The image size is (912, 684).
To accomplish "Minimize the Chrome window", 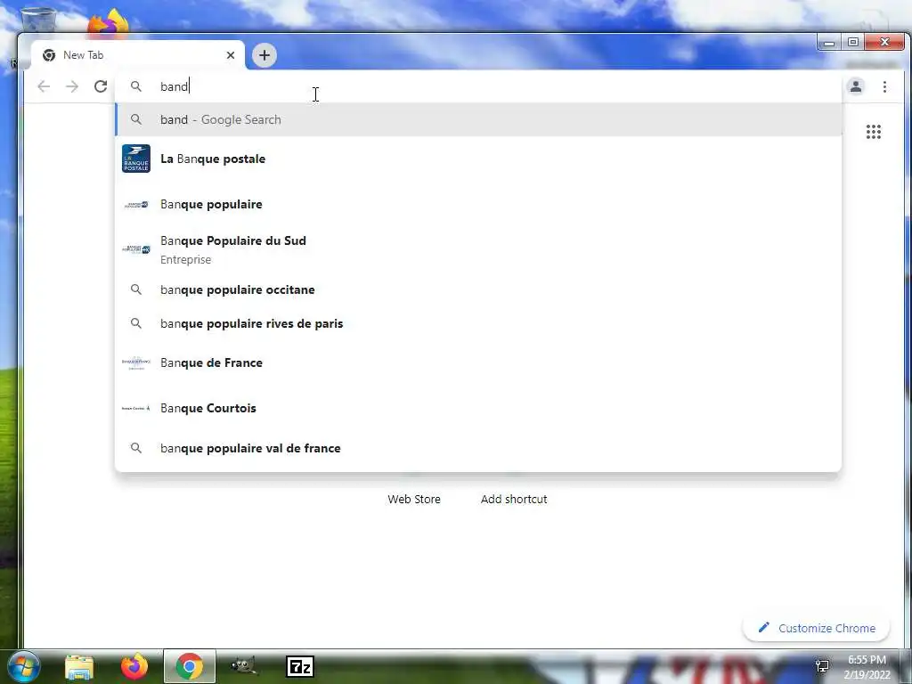I will click(x=829, y=43).
